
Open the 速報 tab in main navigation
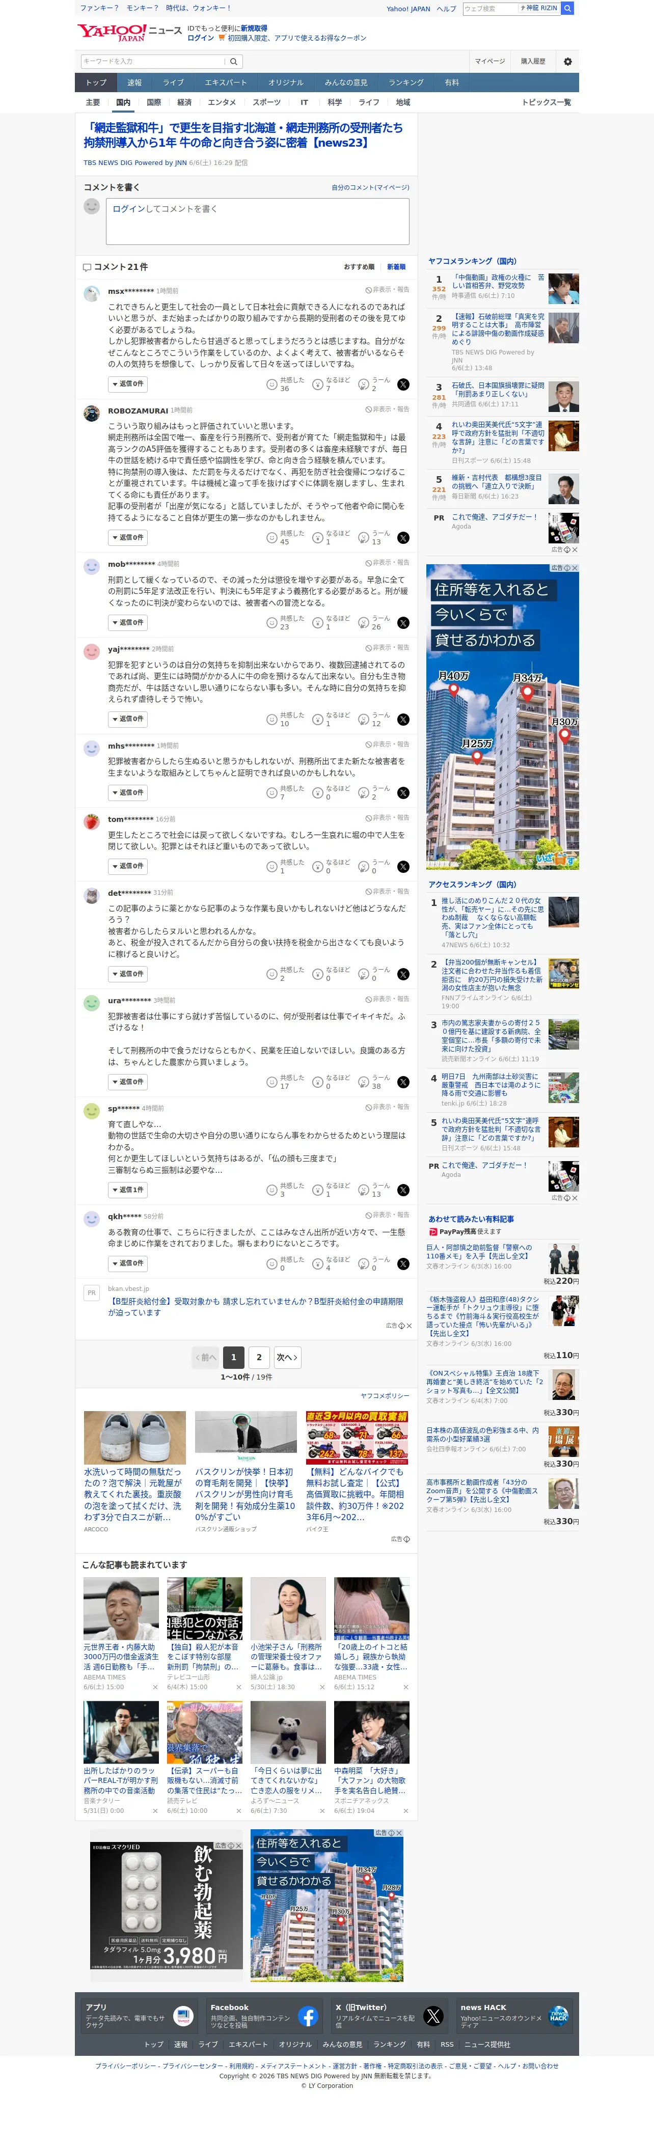pos(134,82)
